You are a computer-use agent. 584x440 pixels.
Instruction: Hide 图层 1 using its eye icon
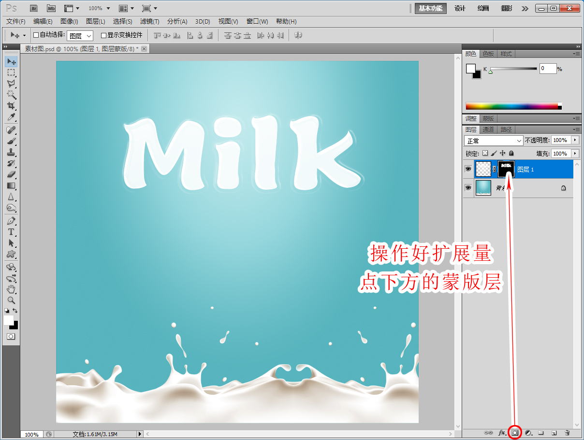[468, 169]
